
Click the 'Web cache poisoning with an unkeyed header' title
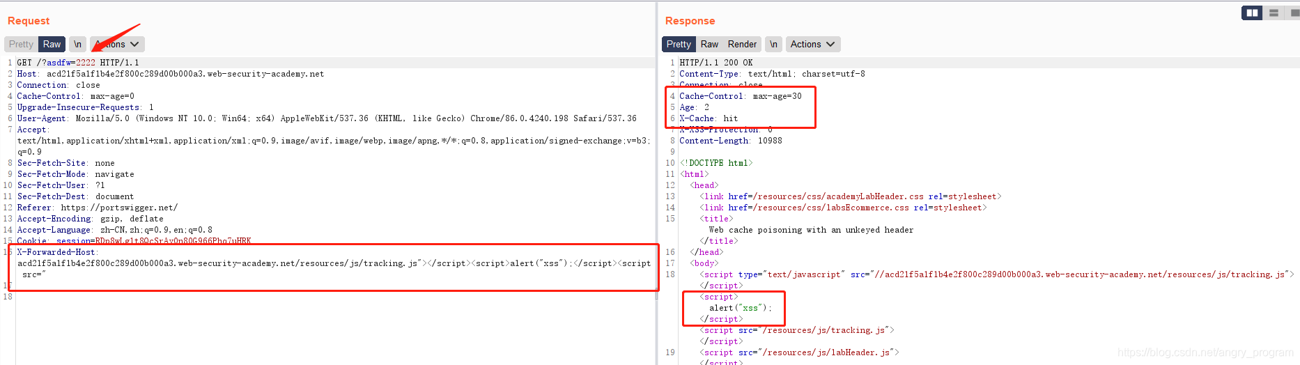click(x=811, y=230)
